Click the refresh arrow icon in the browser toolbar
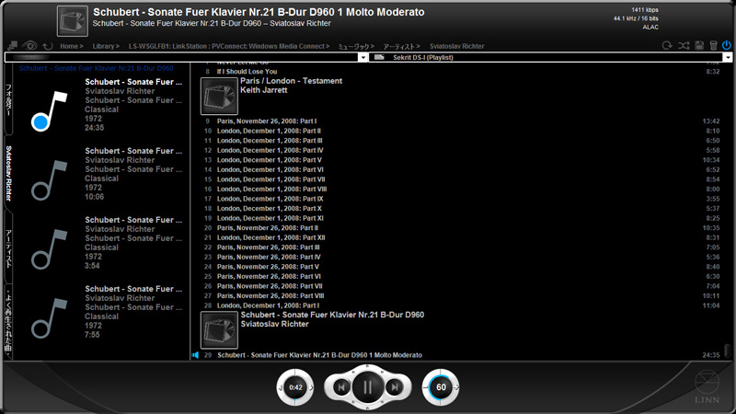 click(47, 45)
